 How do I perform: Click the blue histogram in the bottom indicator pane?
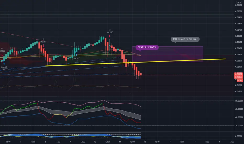pyautogui.click(x=70, y=136)
